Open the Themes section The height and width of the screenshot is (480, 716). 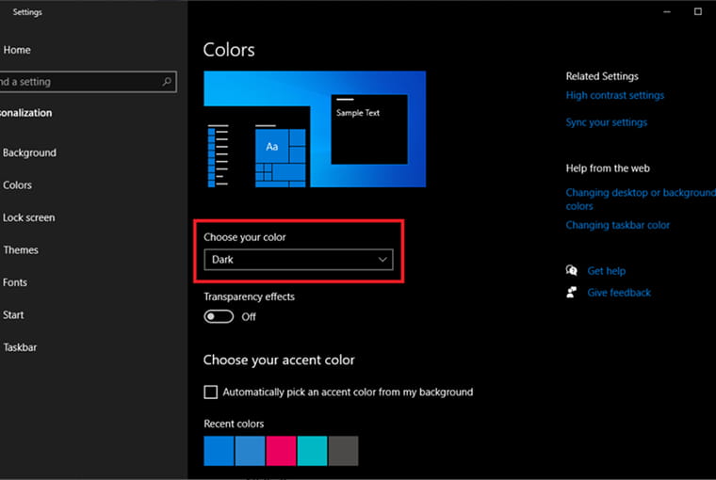21,250
